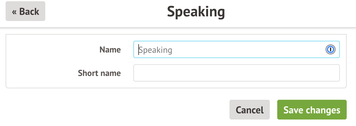Click the blinking text cursor in Name field
This screenshot has height=126, width=356.
tap(138, 50)
